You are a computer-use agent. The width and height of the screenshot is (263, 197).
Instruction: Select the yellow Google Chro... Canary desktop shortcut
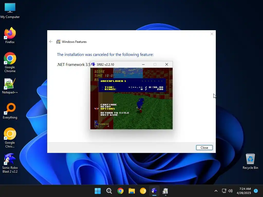10,138
